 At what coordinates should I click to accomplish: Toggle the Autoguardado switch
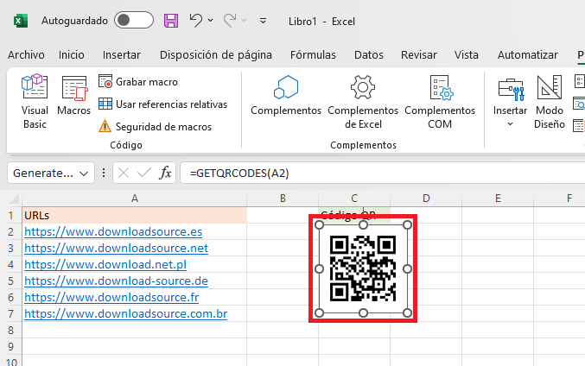pos(134,20)
